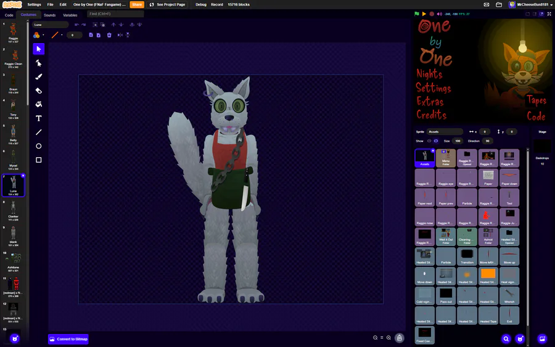This screenshot has height=347, width=555.
Task: Open the File menu
Action: tap(51, 4)
